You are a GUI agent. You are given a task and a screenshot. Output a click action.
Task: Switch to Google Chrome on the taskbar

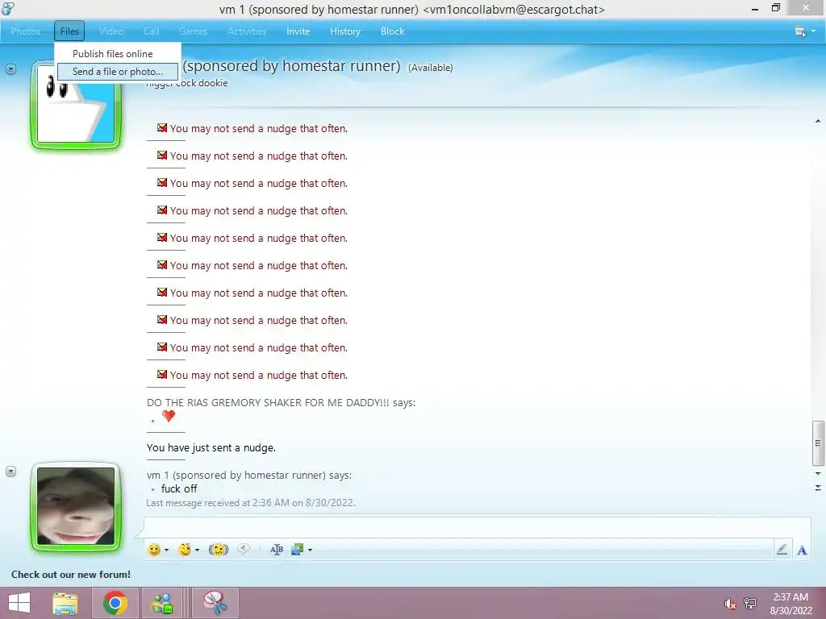coord(115,603)
